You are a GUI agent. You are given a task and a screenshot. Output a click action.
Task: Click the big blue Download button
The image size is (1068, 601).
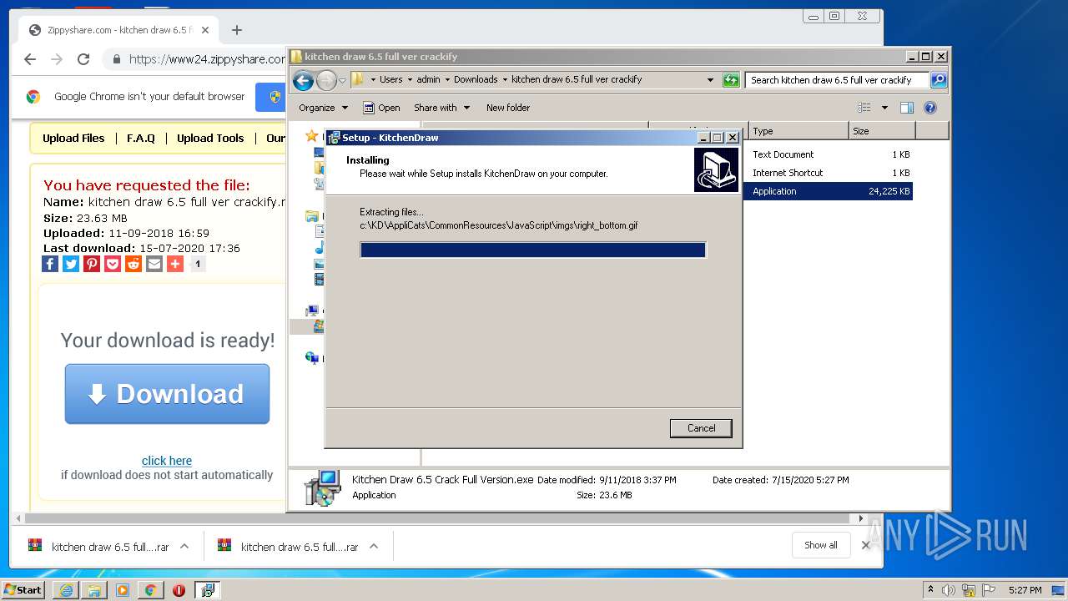[167, 394]
